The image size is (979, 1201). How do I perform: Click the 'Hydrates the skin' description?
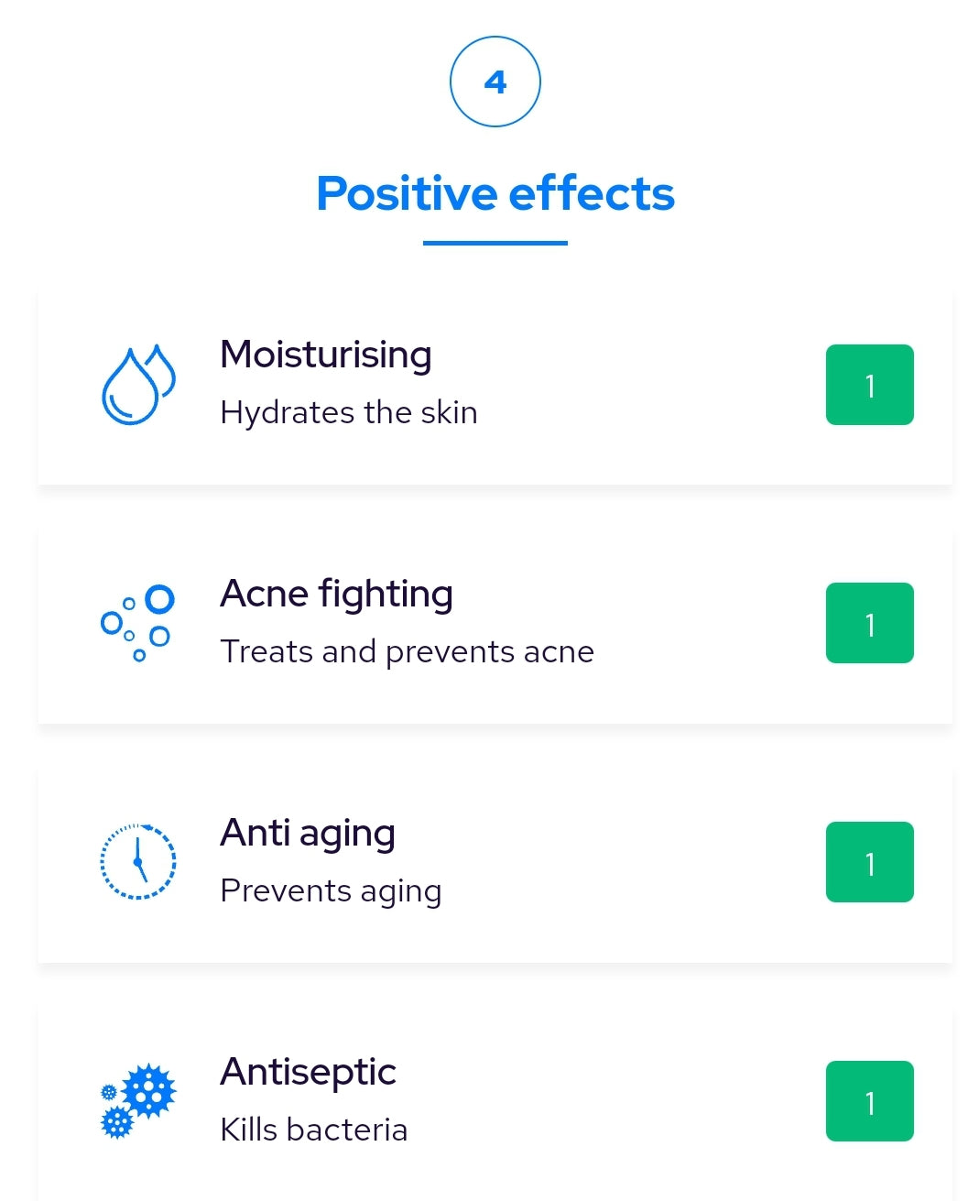tap(349, 412)
